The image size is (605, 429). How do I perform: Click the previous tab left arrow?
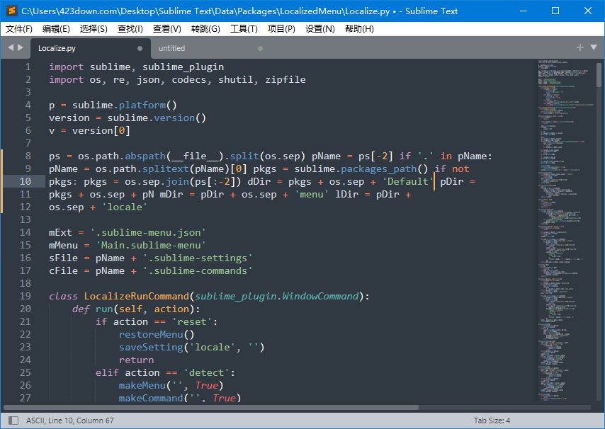tap(11, 47)
